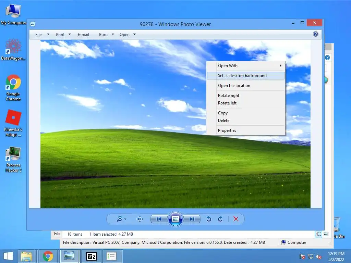Open File Explorer from taskbar
Image resolution: width=351 pixels, height=263 pixels.
pyautogui.click(x=26, y=256)
